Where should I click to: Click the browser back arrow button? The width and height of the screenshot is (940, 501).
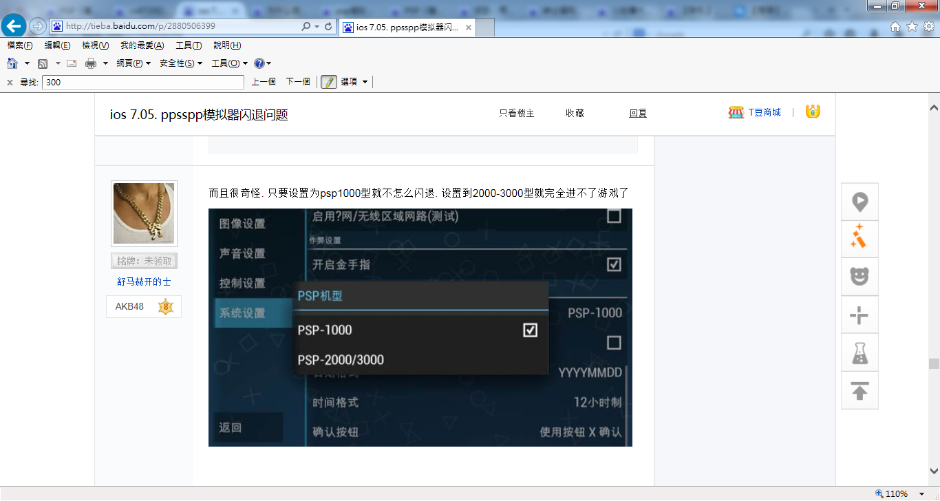click(14, 26)
